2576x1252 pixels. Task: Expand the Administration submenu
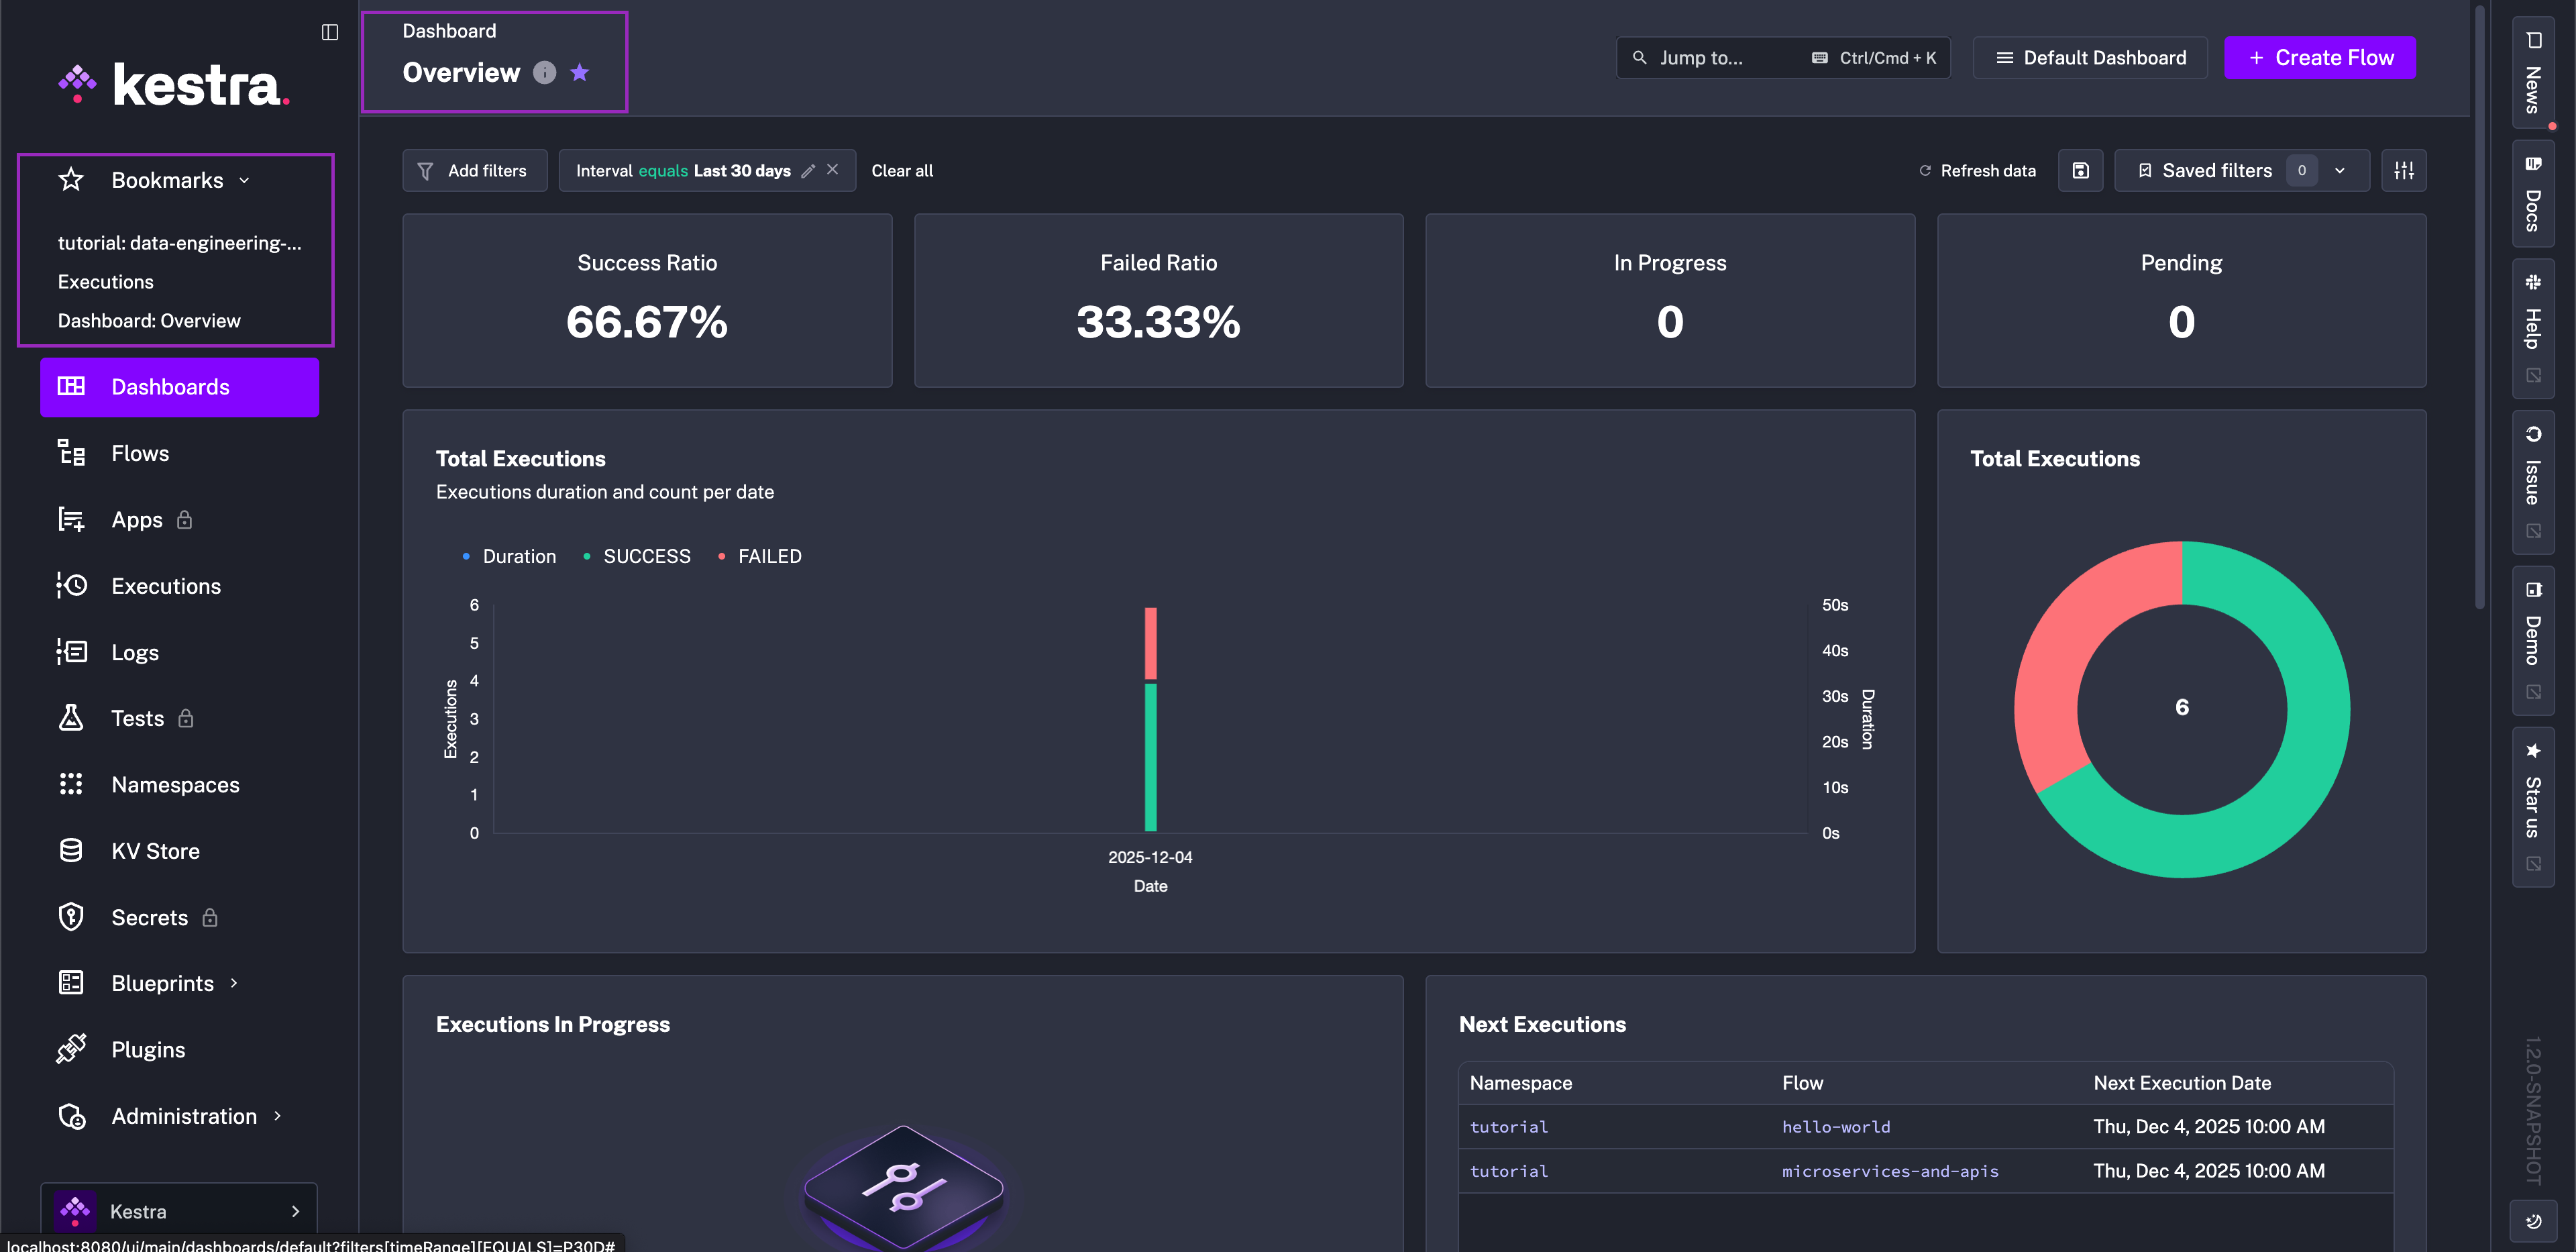tap(184, 1116)
